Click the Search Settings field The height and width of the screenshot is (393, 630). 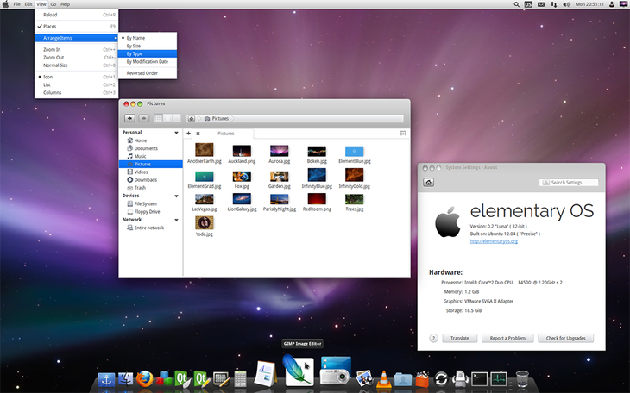pyautogui.click(x=569, y=182)
